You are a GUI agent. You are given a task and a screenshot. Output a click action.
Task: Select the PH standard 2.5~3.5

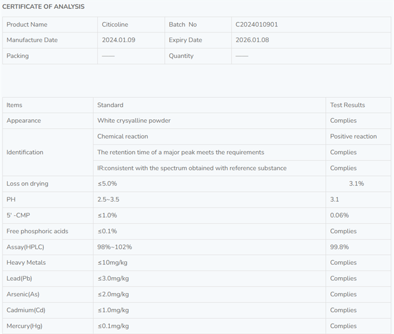(109, 200)
